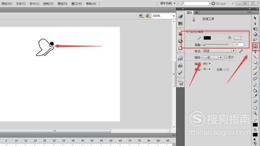The height and width of the screenshot is (146, 260).
Task: Click the help search input field
Action: [195, 3]
